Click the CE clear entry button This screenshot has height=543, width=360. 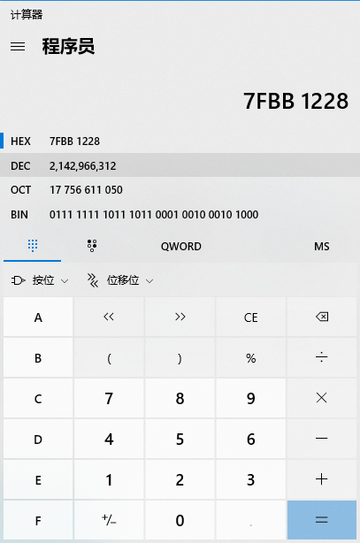point(251,317)
